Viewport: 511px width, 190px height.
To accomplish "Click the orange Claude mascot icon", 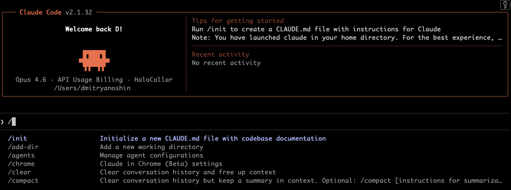I will coord(94,60).
